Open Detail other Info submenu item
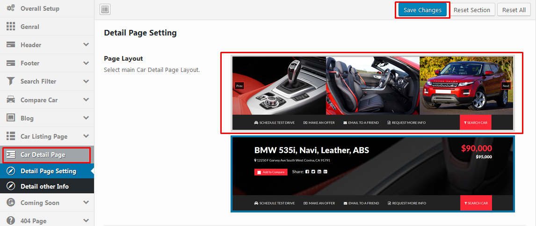Screen dimensions: 536x226 (47, 186)
